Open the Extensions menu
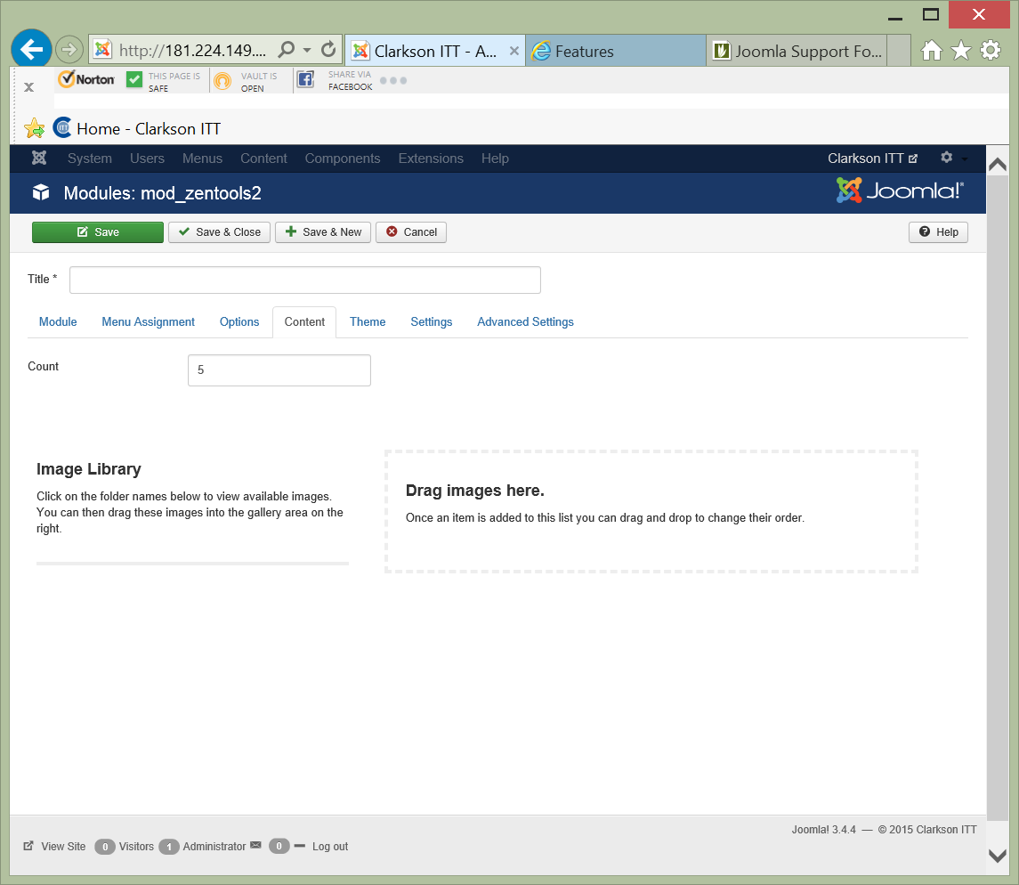Screen dimensions: 1019x885 pyautogui.click(x=431, y=158)
